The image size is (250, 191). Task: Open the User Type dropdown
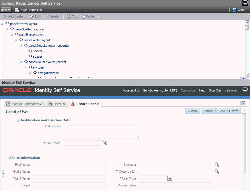point(170,178)
